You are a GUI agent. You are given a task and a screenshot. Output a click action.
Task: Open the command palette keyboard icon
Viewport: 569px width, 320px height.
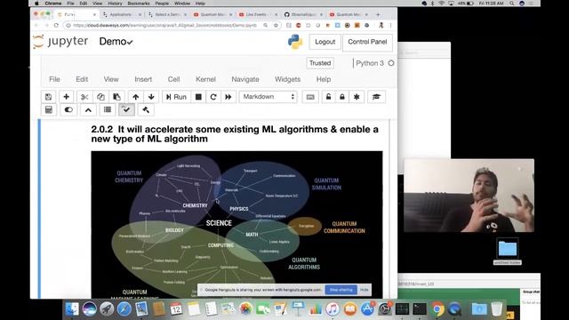coord(310,97)
